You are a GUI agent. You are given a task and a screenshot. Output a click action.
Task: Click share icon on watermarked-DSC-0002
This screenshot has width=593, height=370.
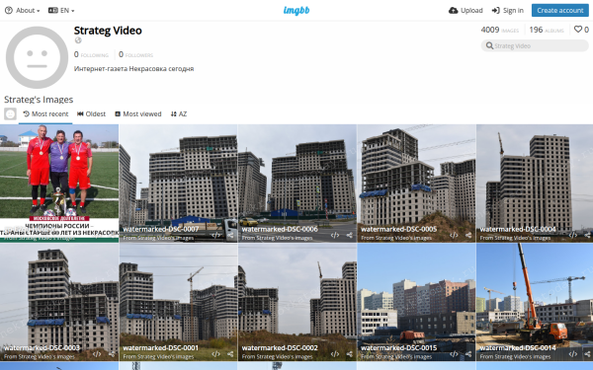350,354
